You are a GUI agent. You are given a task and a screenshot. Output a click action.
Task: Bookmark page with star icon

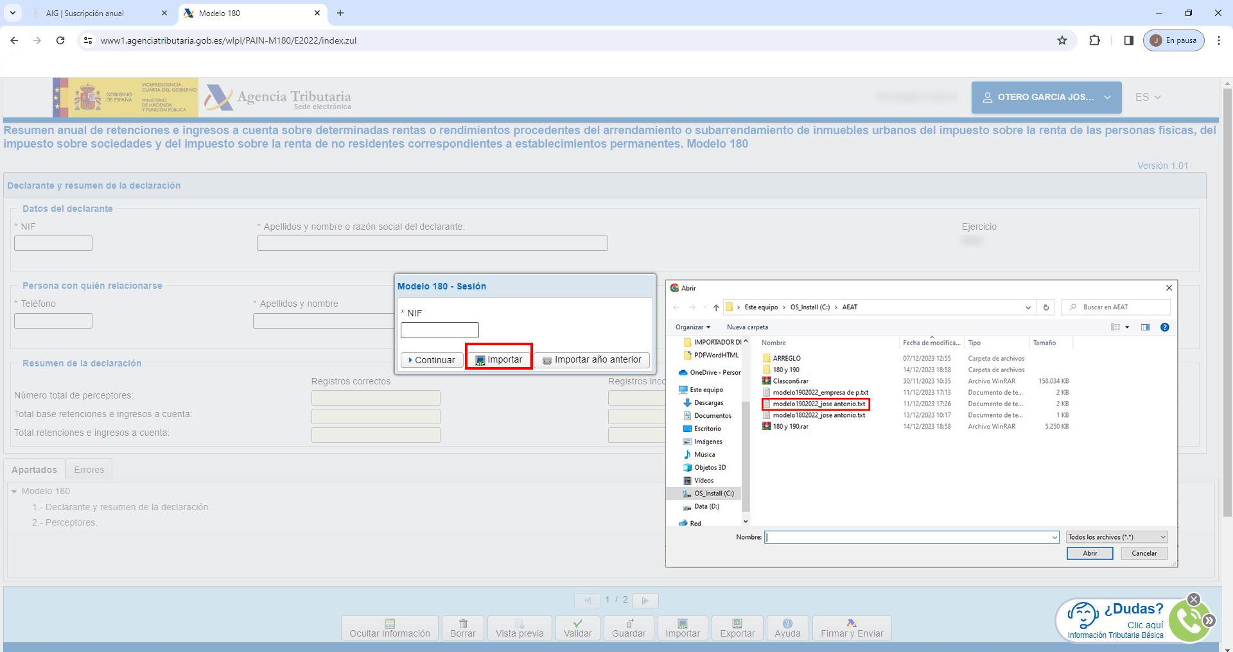tap(1062, 40)
